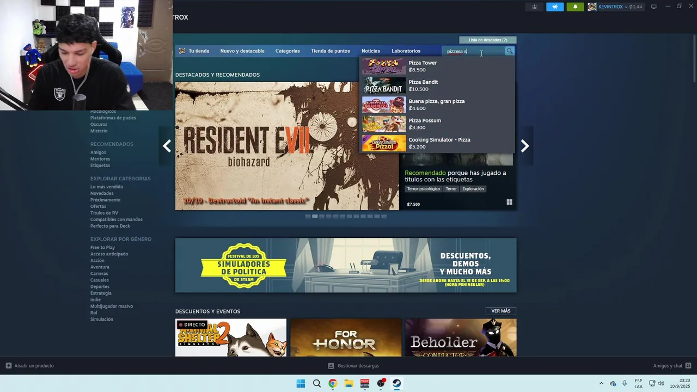Open the cloud sync tray icon

[x=613, y=383]
